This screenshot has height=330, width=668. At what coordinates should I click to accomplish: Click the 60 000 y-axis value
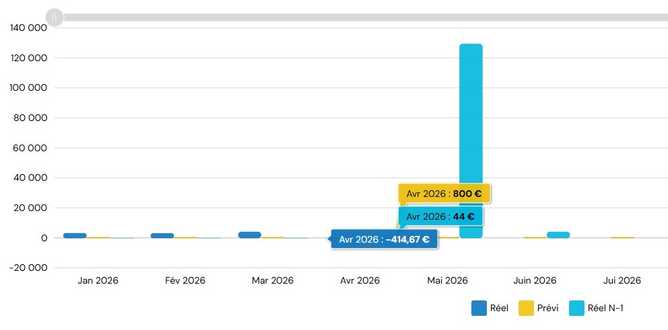point(30,148)
